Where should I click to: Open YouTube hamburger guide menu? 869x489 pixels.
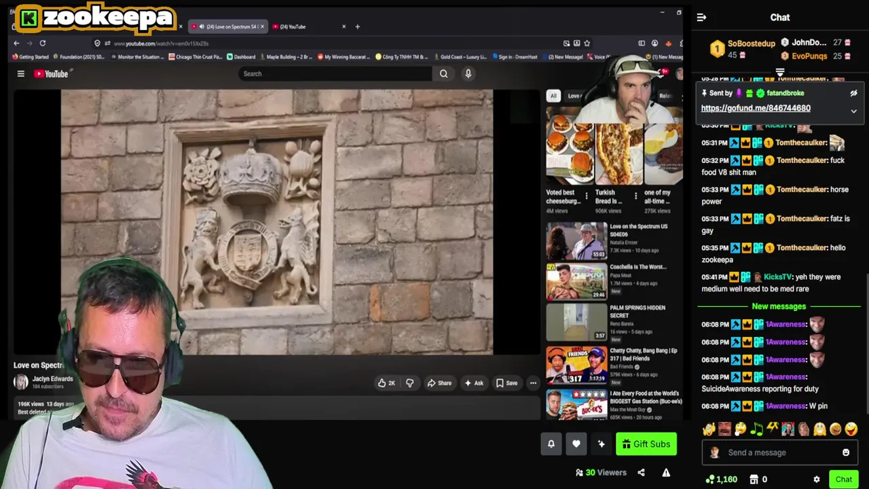(20, 74)
